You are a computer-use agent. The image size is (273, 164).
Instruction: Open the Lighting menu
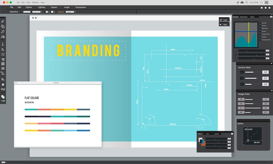pyautogui.click(x=41, y=7)
